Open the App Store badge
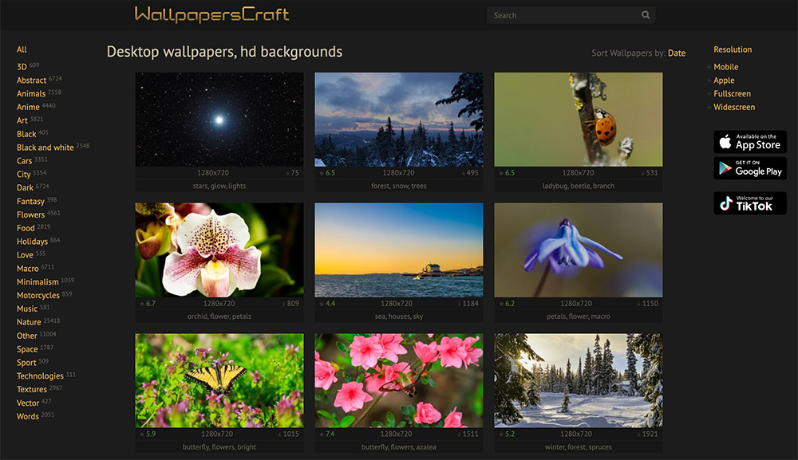 [x=749, y=142]
